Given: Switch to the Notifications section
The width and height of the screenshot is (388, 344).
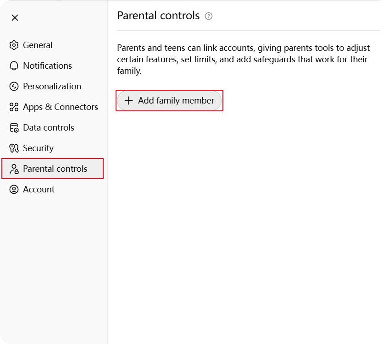Looking at the screenshot, I should (x=47, y=66).
